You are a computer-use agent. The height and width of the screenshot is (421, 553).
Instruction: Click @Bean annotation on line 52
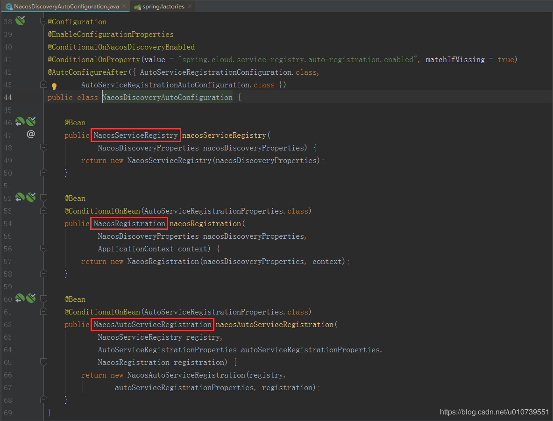(75, 198)
